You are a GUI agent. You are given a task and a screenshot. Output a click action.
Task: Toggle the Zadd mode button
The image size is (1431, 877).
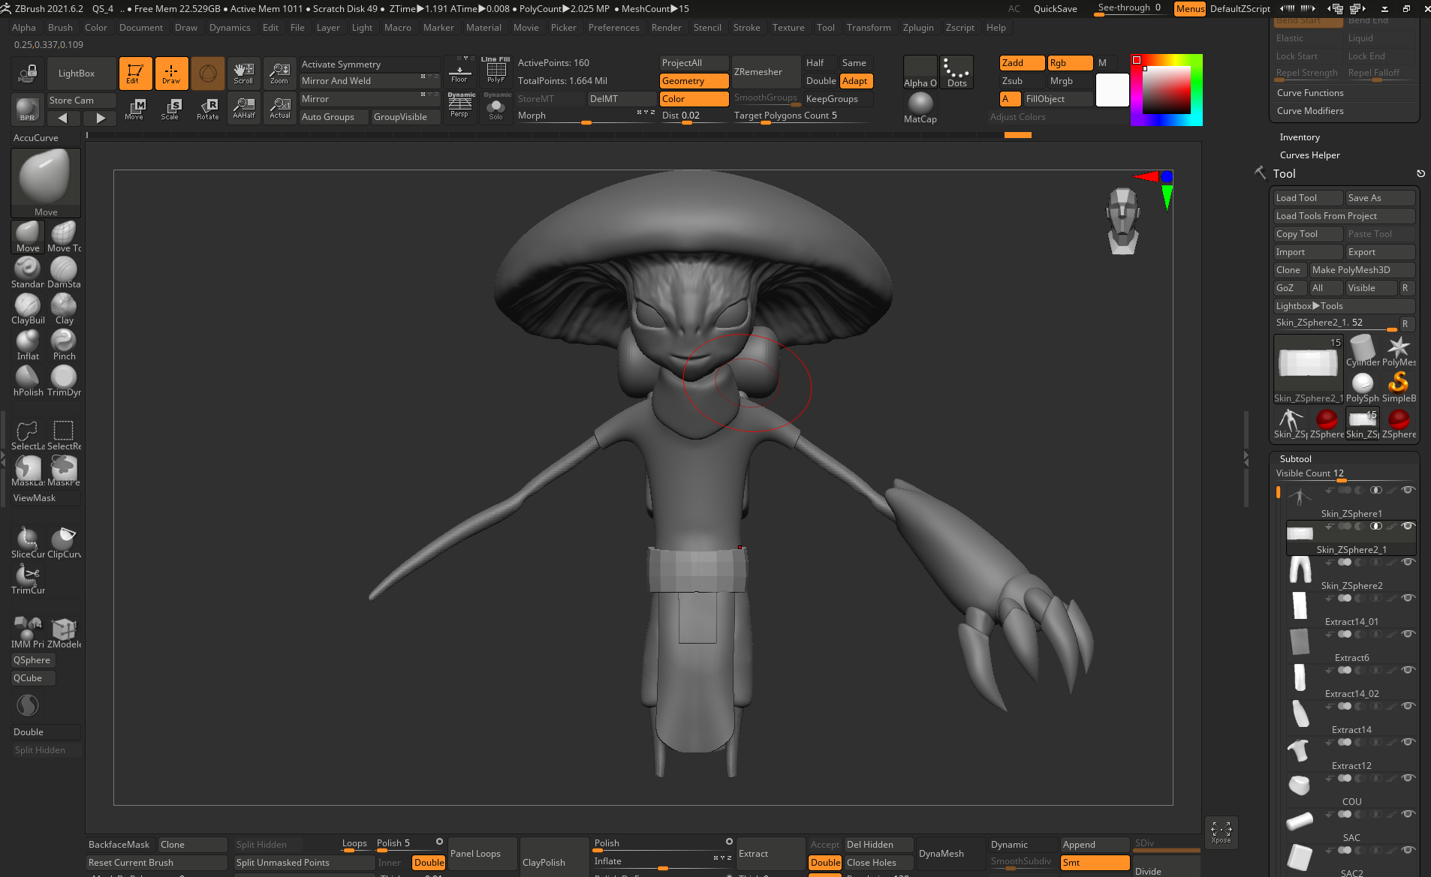[1021, 63]
